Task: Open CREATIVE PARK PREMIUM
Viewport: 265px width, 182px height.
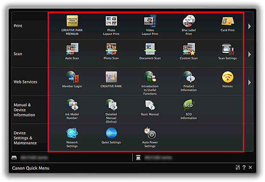Action: click(72, 25)
